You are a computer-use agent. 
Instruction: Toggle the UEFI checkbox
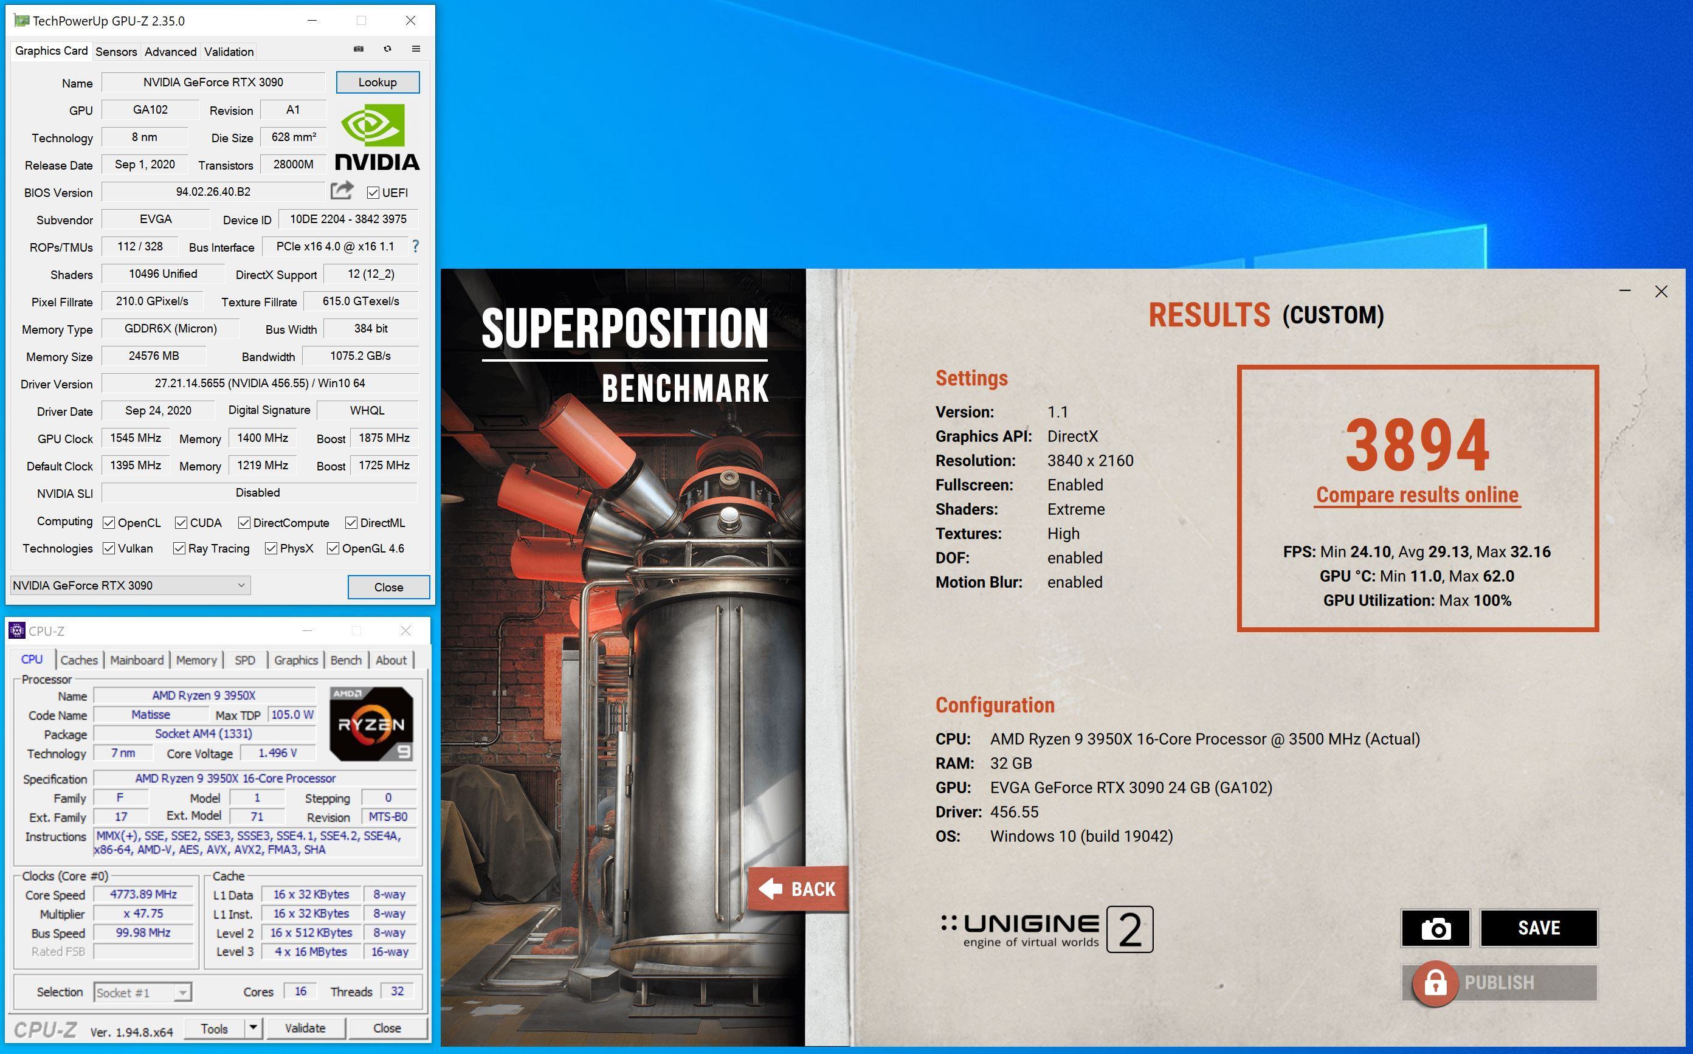(374, 193)
